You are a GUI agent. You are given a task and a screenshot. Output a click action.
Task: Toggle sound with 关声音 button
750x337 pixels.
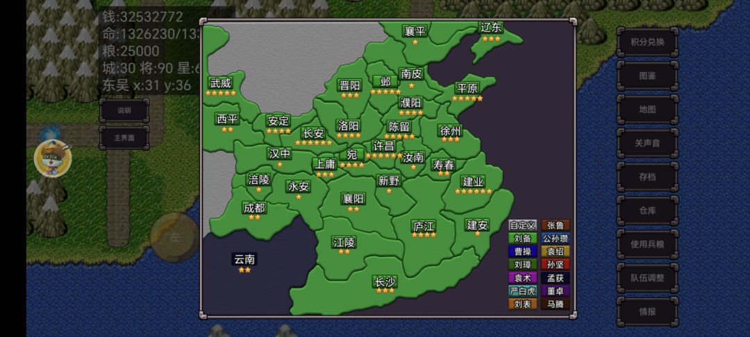(x=647, y=144)
